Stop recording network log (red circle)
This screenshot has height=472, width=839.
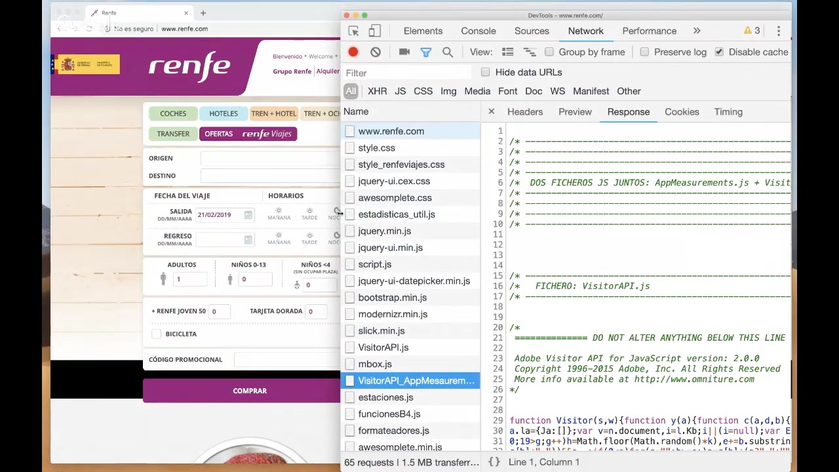(x=353, y=52)
